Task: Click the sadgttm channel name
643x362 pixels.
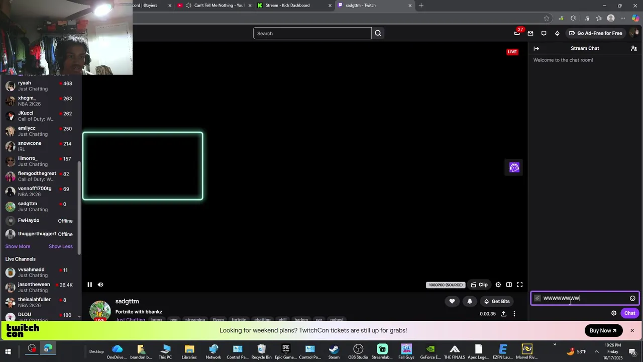Action: (127, 301)
